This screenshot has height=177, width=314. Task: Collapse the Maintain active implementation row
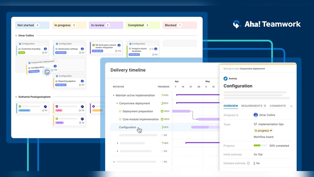[x=113, y=95]
